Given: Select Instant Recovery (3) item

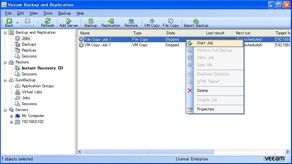Looking at the screenshot, I should pos(42,68).
